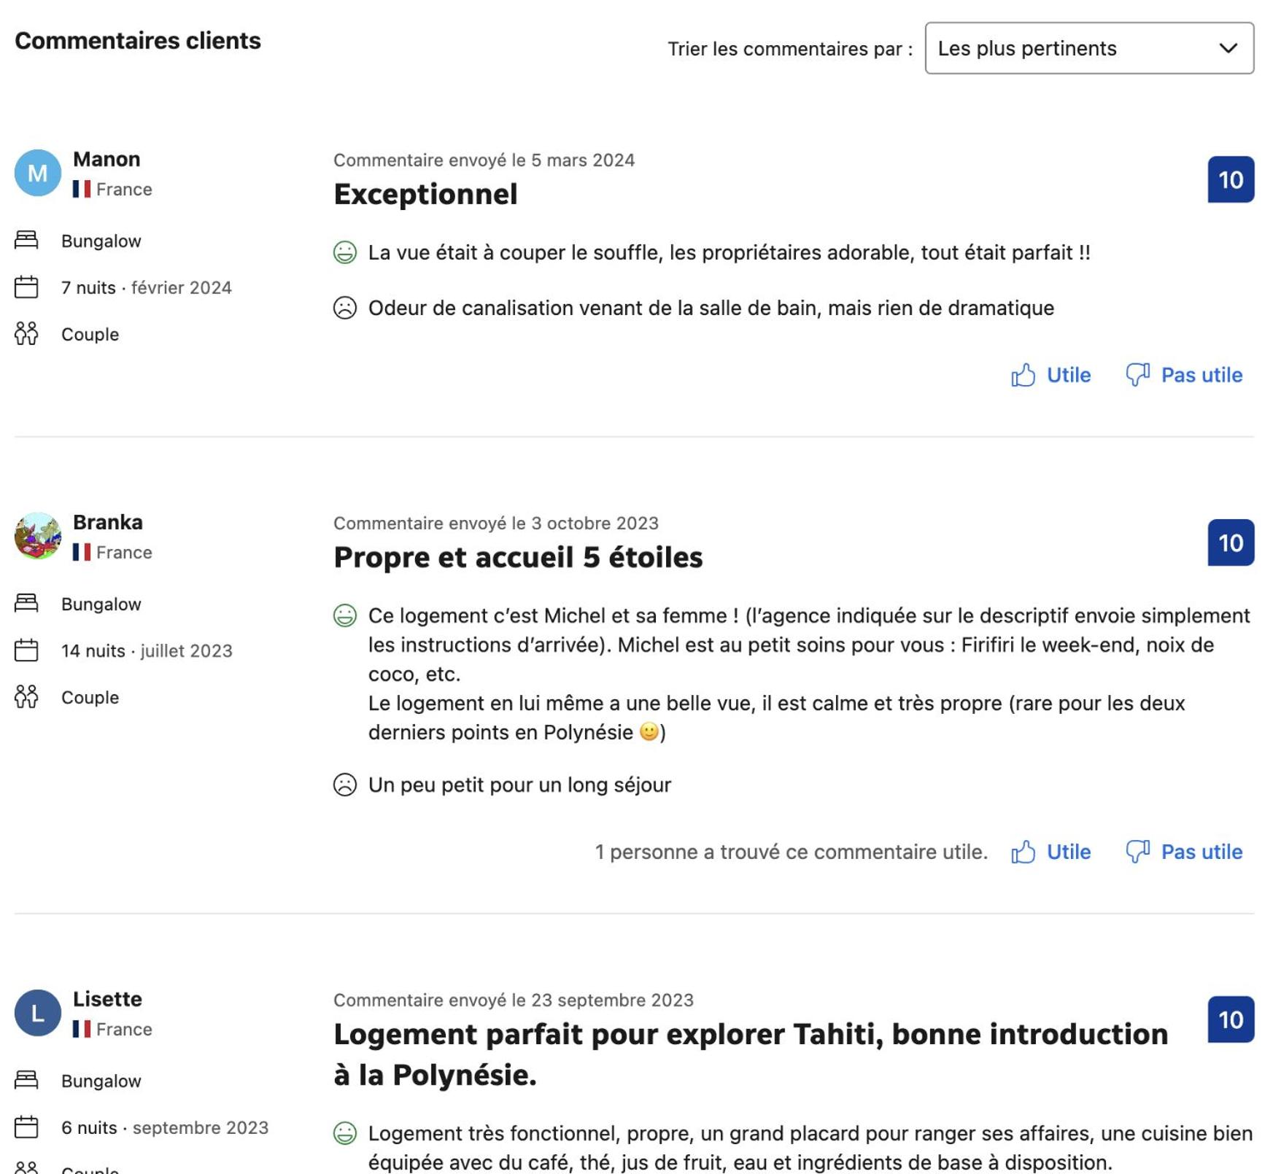The width and height of the screenshot is (1281, 1174).
Task: Click couple icon under Branka's stay
Action: [x=26, y=697]
